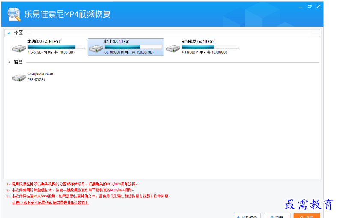The width and height of the screenshot is (337, 218).
Task: Select the new volume E: drive icon
Action: coord(173,48)
